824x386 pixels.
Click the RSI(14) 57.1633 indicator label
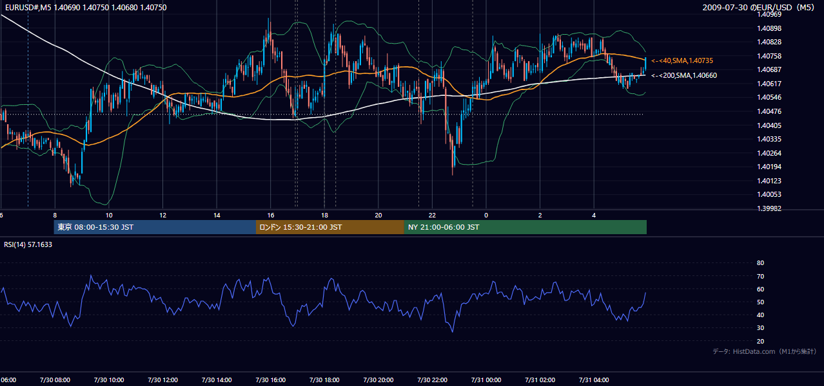pyautogui.click(x=28, y=244)
